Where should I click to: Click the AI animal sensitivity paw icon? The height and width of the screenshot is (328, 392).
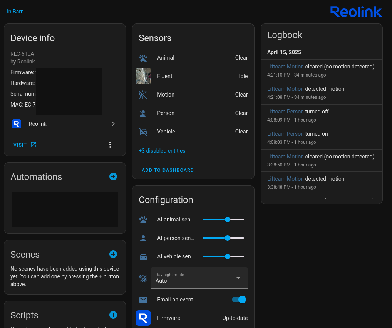coord(143,220)
